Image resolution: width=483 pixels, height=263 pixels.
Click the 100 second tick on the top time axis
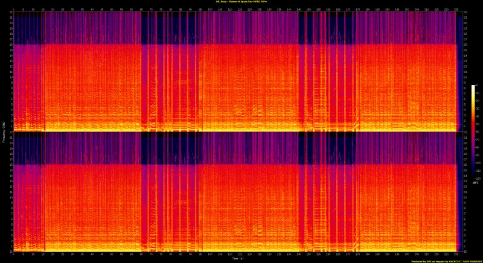210,9
